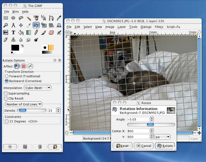Activate the Zoom magnifier tool
This screenshot has height=162, width=206.
click(x=6, y=25)
